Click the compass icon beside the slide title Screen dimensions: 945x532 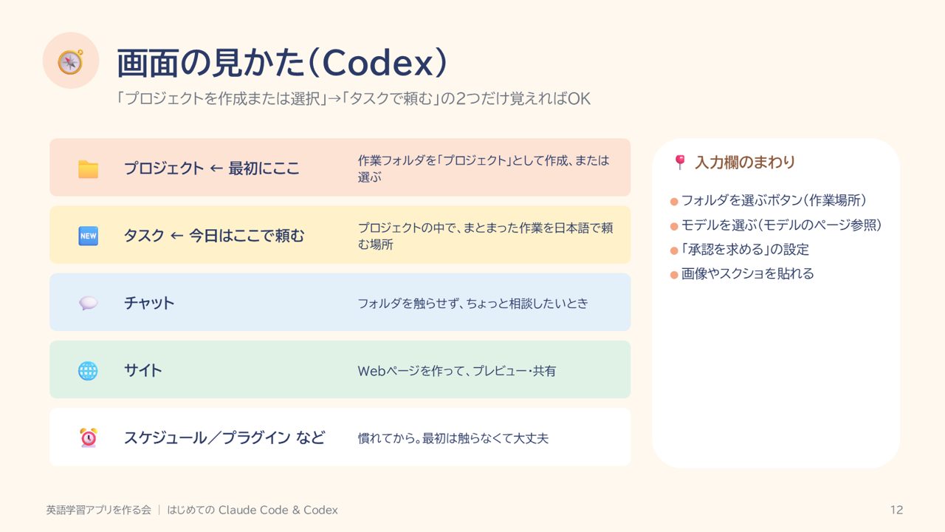70,61
